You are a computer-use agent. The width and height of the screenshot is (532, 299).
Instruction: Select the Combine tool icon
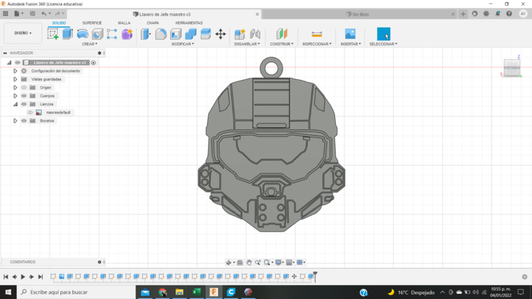pyautogui.click(x=191, y=34)
